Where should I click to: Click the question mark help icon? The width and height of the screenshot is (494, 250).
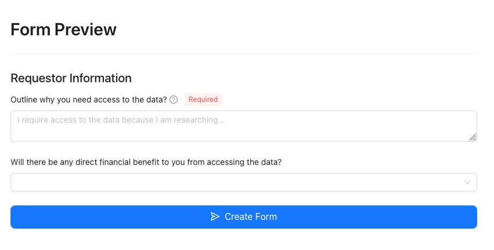click(x=174, y=100)
